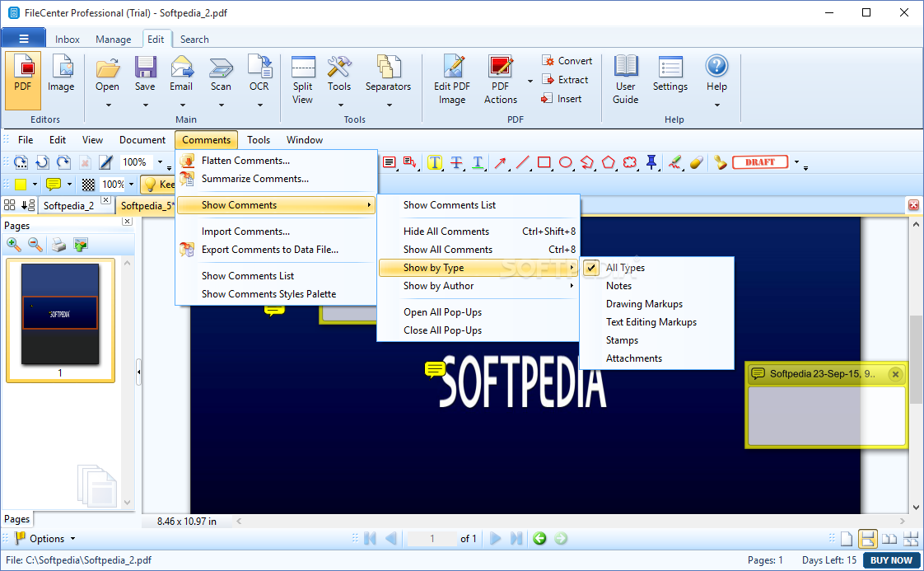Click the Insert button
Viewport: 924px width, 571px height.
tap(562, 99)
